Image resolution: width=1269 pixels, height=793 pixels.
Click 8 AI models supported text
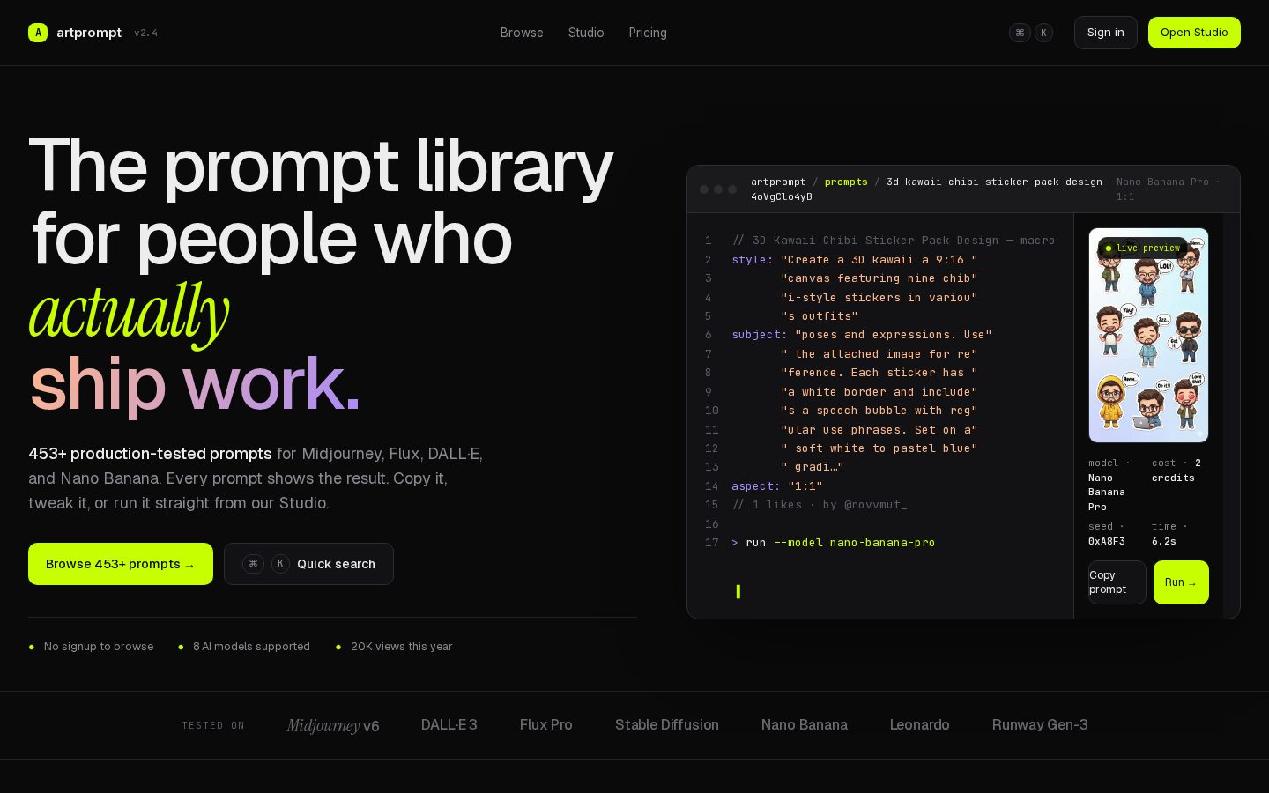[x=251, y=647]
